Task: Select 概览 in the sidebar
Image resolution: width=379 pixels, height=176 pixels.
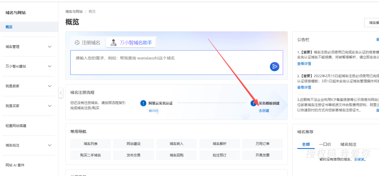Action: pos(29,27)
